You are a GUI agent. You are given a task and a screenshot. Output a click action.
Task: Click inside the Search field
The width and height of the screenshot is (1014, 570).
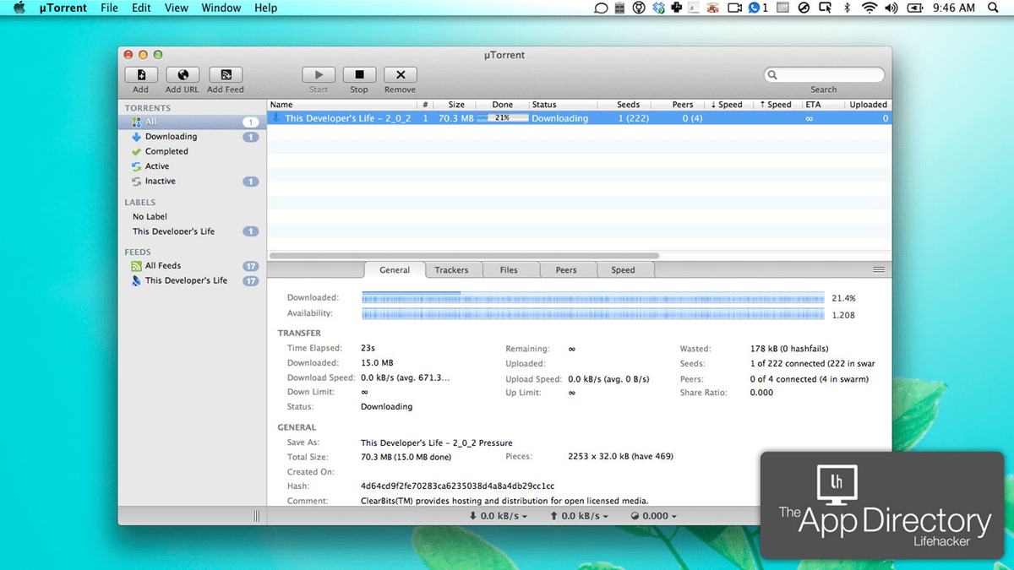point(824,74)
